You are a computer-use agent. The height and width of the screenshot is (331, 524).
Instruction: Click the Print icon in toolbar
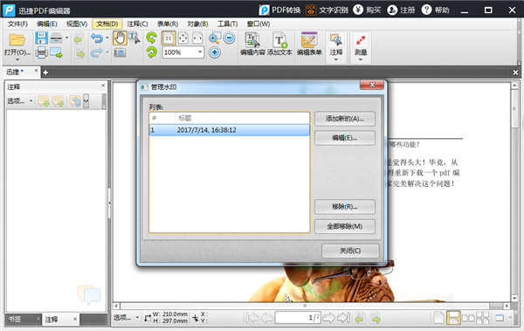pos(41,52)
